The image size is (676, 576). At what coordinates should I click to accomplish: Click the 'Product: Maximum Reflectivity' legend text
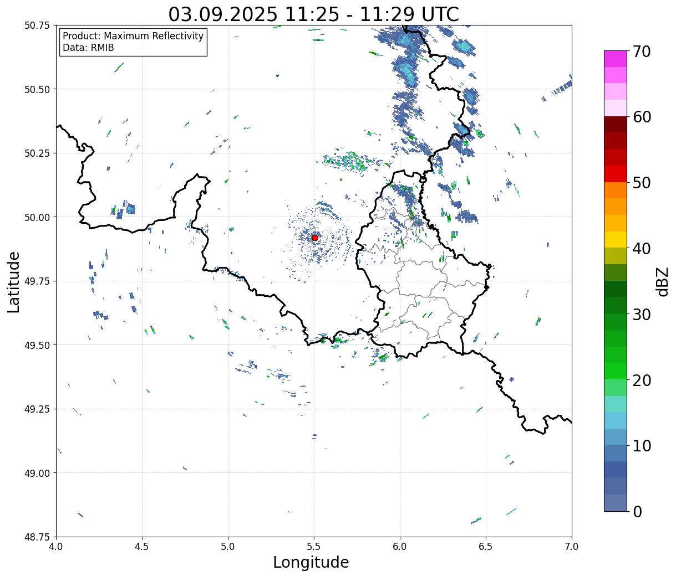point(133,36)
